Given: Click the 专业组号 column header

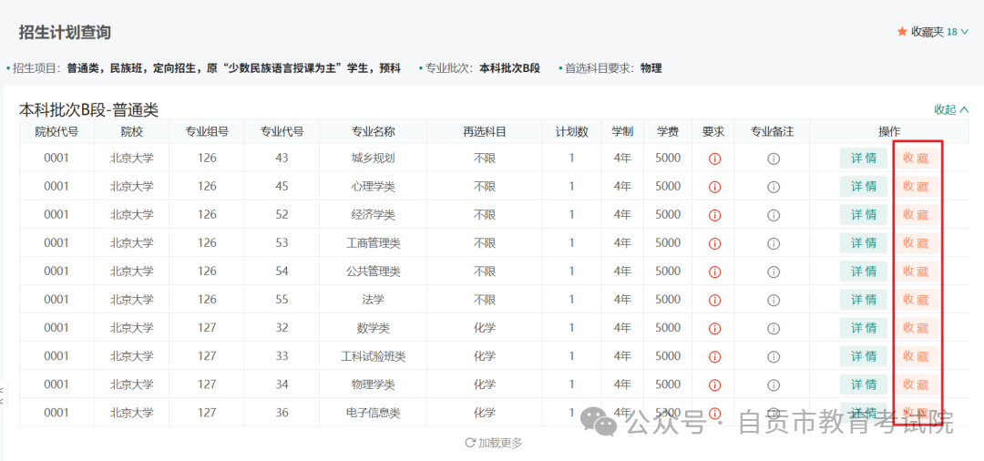Looking at the screenshot, I should (207, 132).
